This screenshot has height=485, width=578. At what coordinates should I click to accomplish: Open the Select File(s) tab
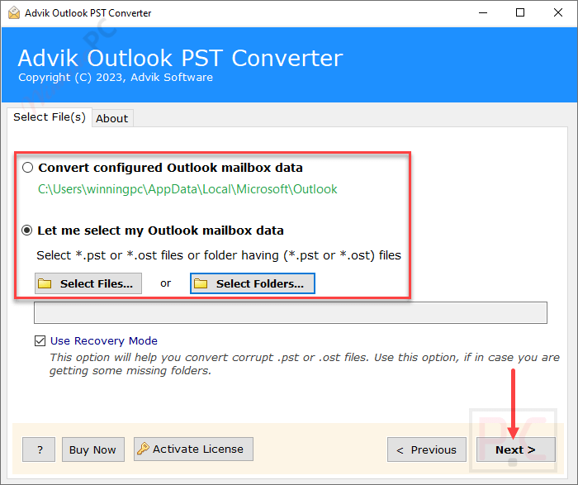click(x=50, y=117)
